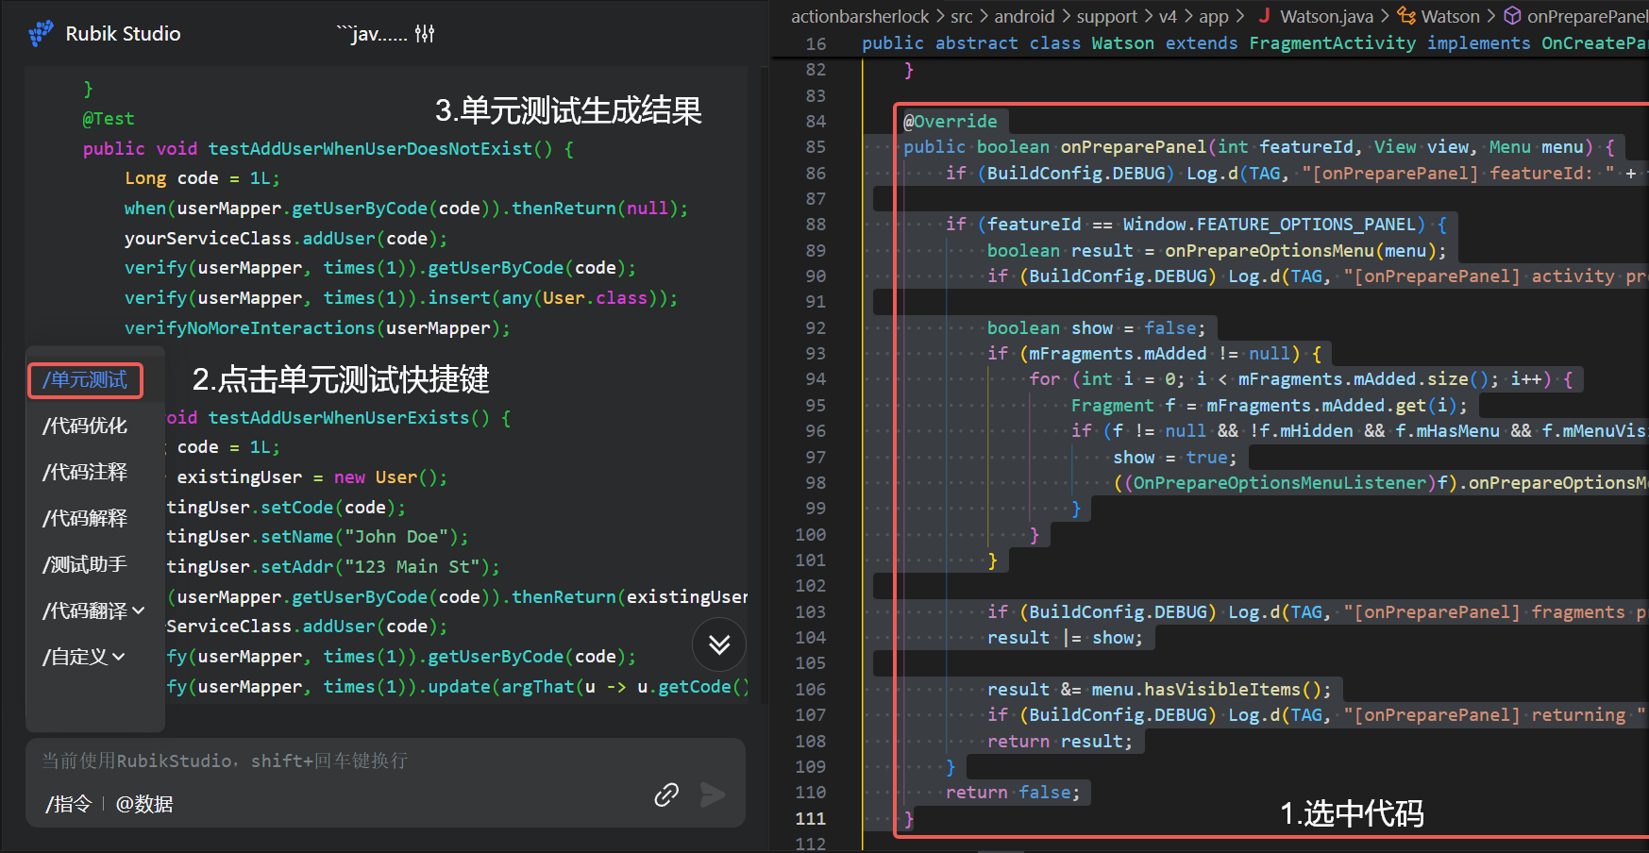The height and width of the screenshot is (853, 1649).
Task: Jump to bottom with the double-chevron button
Action: 719,644
